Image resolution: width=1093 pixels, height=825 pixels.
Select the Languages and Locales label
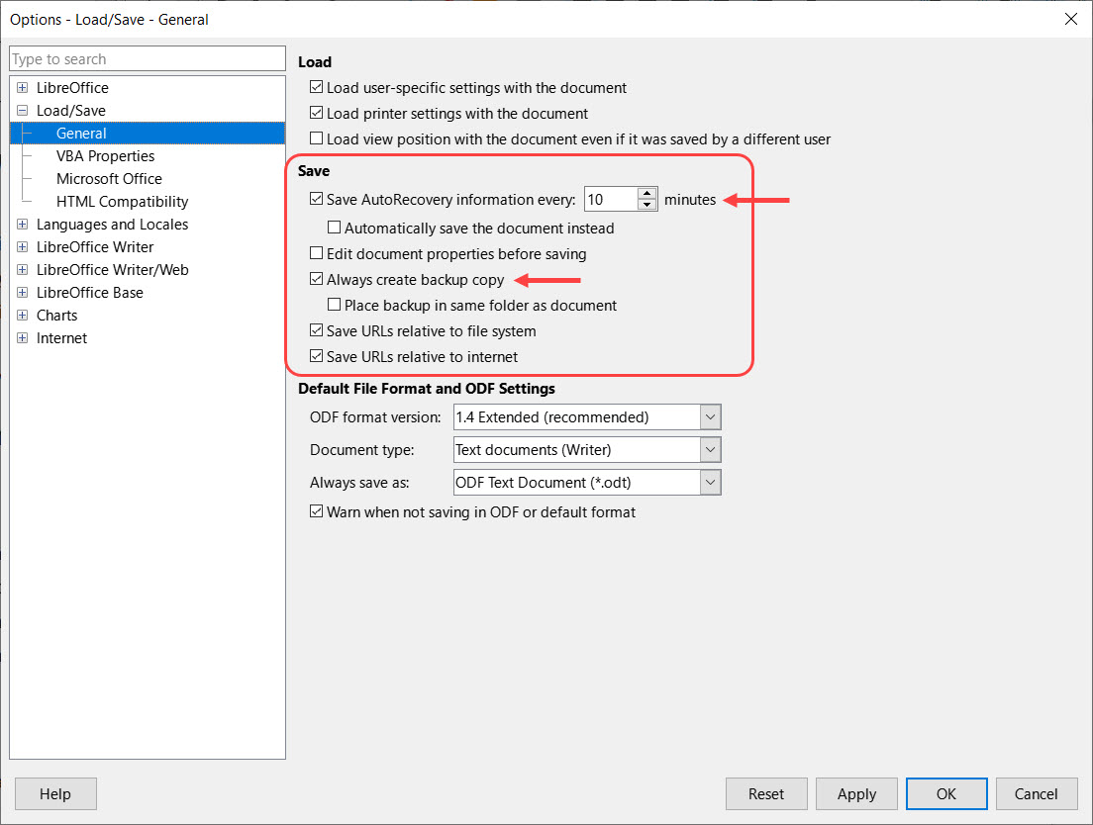pyautogui.click(x=112, y=225)
